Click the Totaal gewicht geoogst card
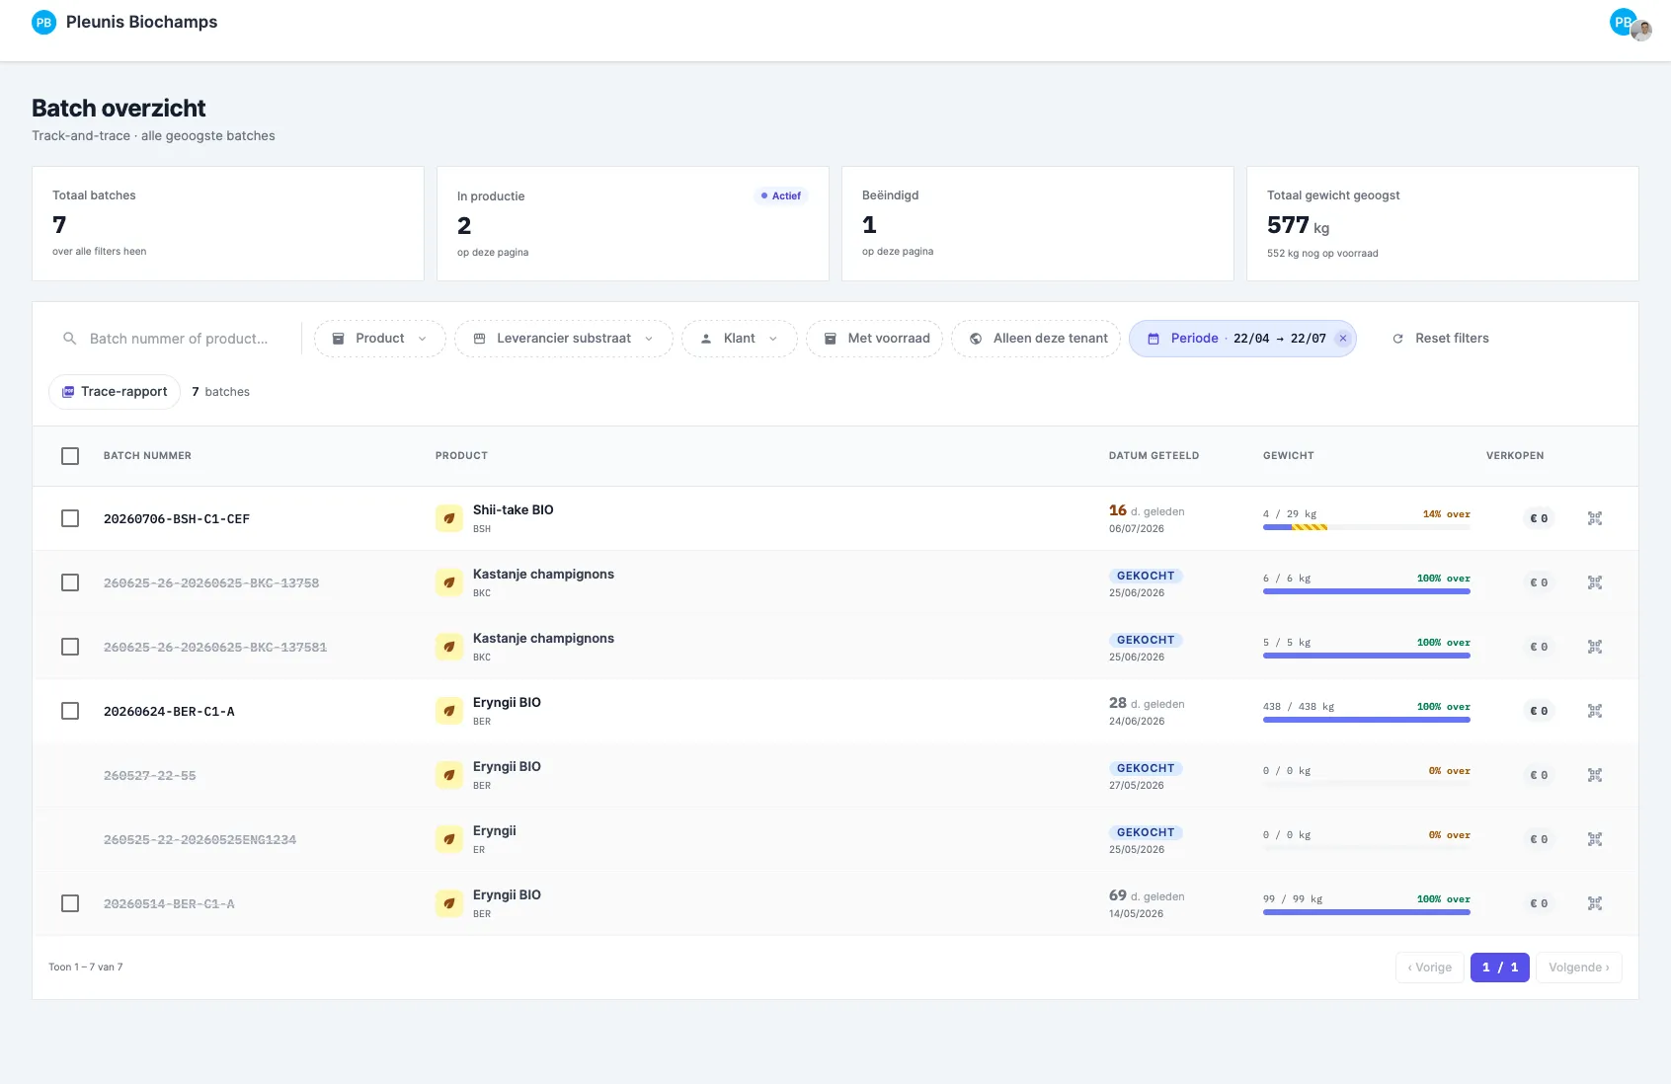Screen dimensions: 1671x1084 (x=1443, y=224)
